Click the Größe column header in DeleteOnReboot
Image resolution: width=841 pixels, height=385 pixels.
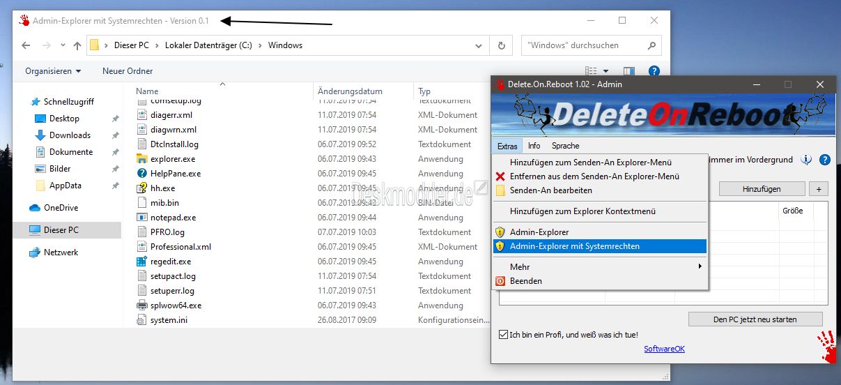[x=792, y=211]
